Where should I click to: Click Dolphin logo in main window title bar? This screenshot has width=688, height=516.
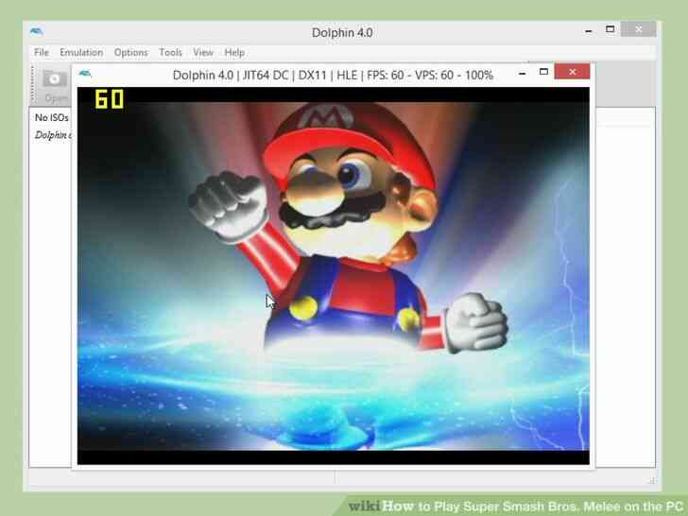(37, 31)
